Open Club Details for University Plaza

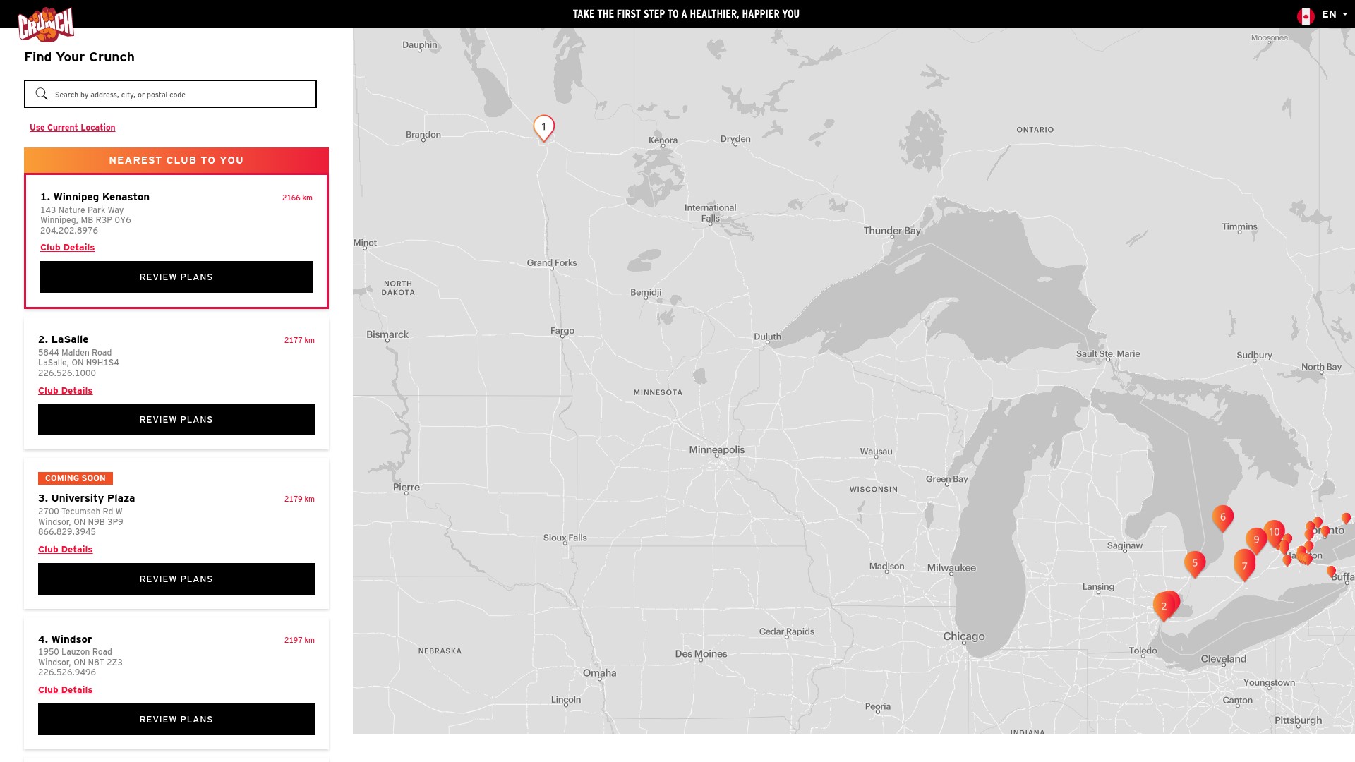point(65,550)
